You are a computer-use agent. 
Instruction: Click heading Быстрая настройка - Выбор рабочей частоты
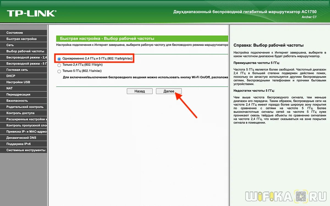[x=107, y=39]
